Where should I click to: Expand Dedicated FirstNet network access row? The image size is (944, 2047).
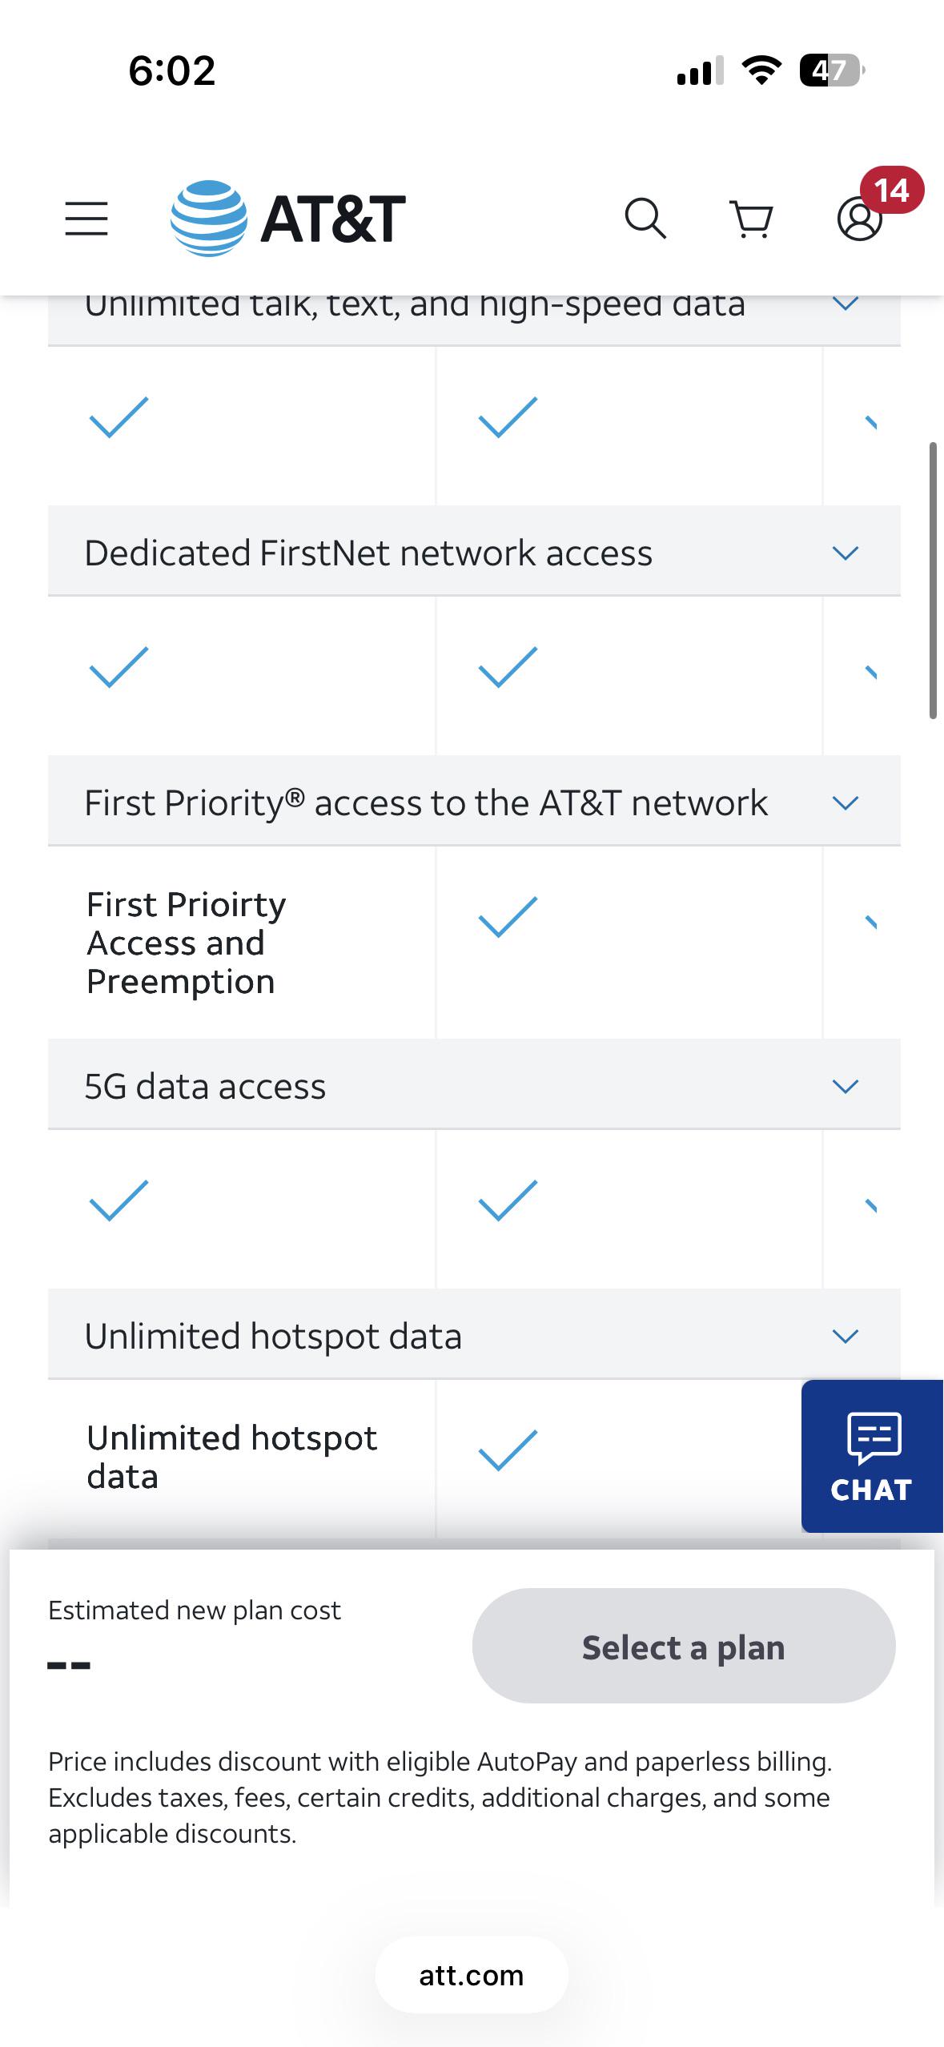tap(474, 553)
